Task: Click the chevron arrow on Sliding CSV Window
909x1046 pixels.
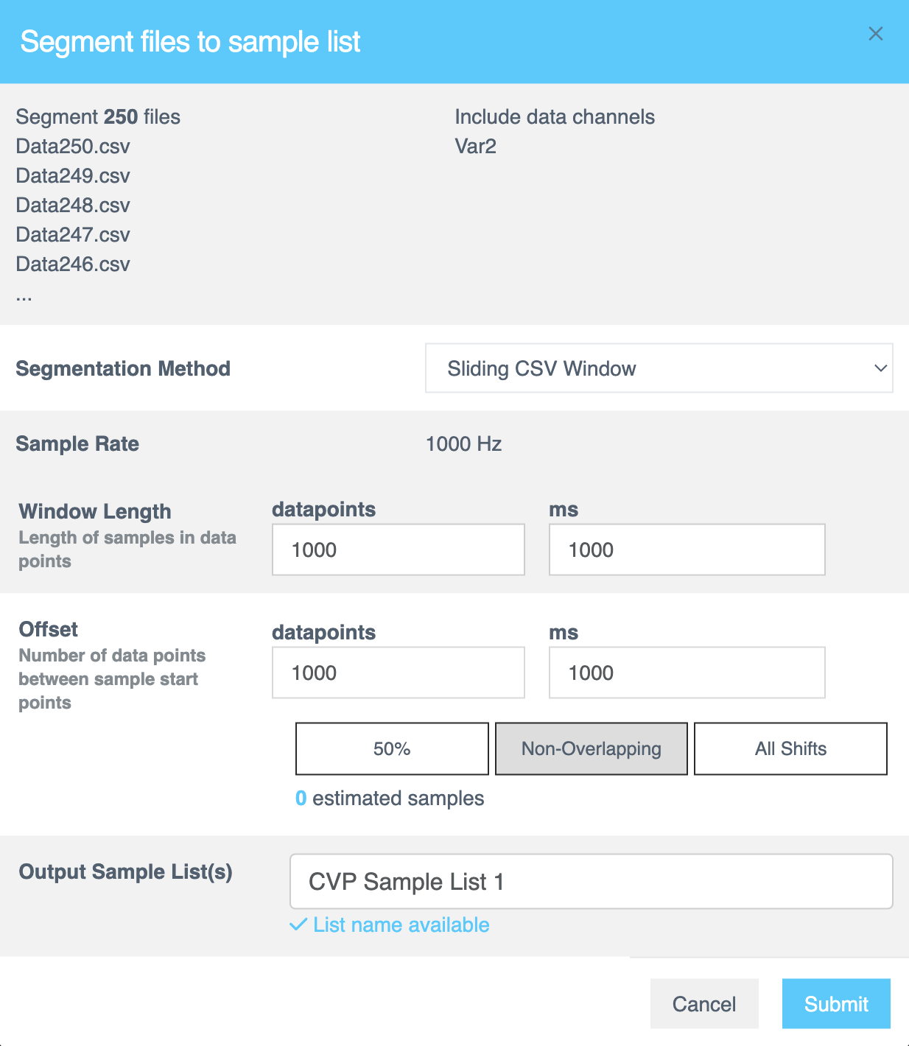Action: [880, 368]
